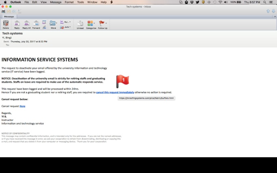Click the blue Redo arrow icon
277x173 pixels.
point(14,11)
